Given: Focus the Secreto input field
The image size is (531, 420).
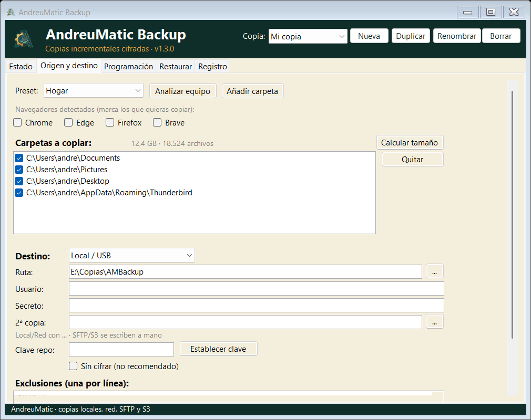Looking at the screenshot, I should click(257, 306).
